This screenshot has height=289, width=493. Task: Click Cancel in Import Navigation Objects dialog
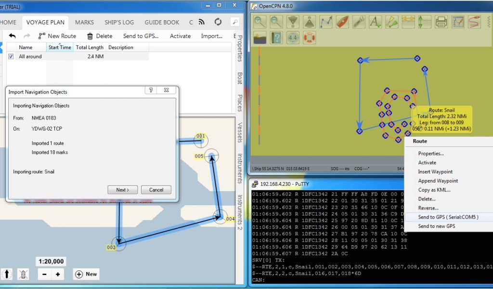156,190
